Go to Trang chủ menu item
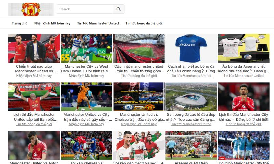274x164 pixels. (x=20, y=23)
